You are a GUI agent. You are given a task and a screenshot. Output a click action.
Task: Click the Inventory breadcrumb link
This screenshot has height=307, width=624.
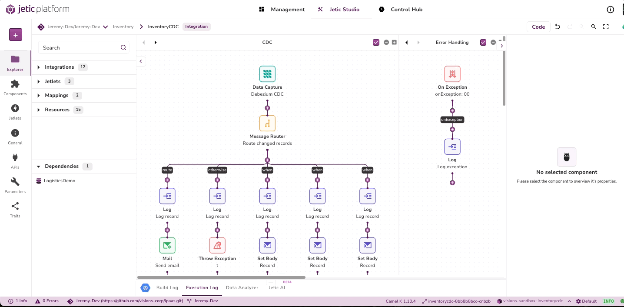[123, 27]
